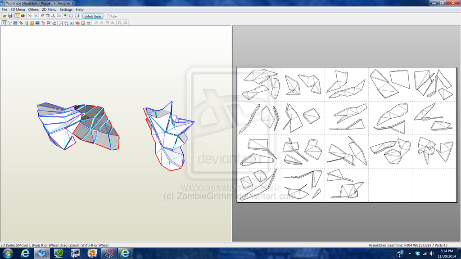Toggle the light bulb lighting icon
This screenshot has height=259, width=461.
18,16
